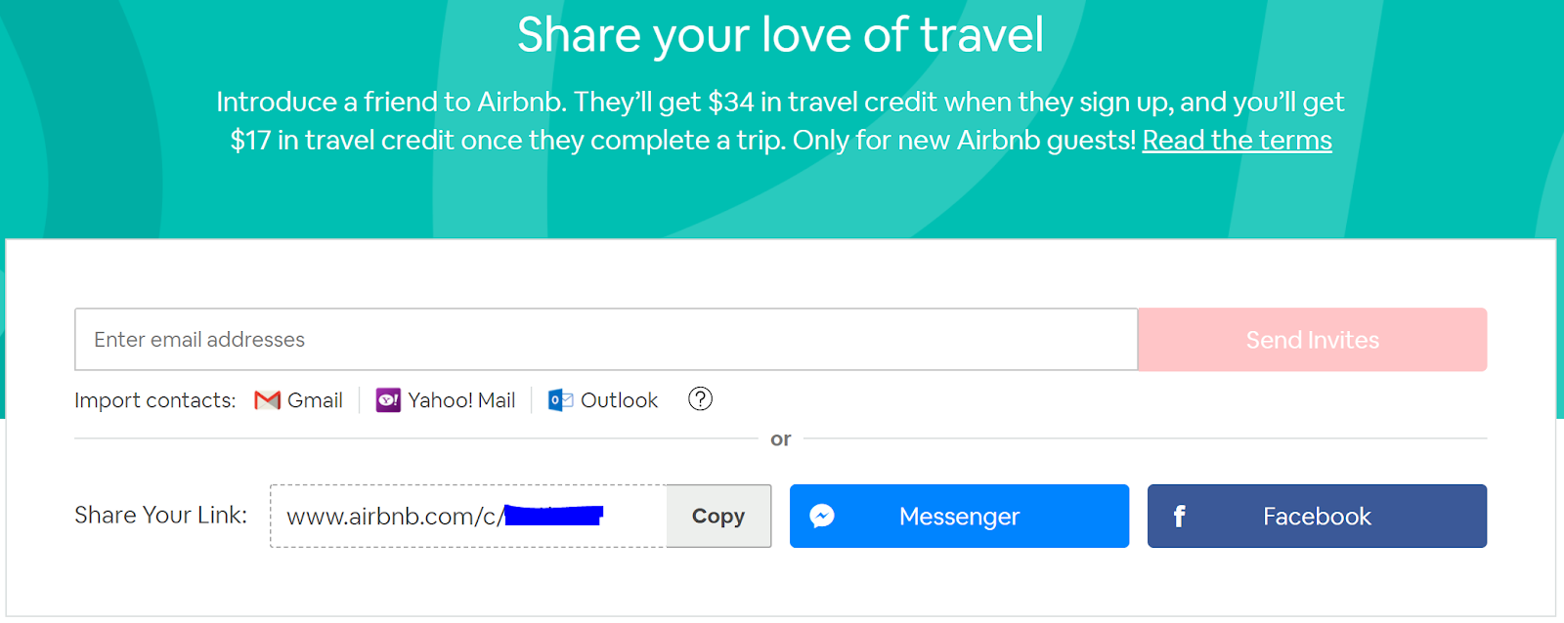Select the www.airbnb.com/c/ share link text
Viewport: 1564px width, 623px height.
coord(395,517)
